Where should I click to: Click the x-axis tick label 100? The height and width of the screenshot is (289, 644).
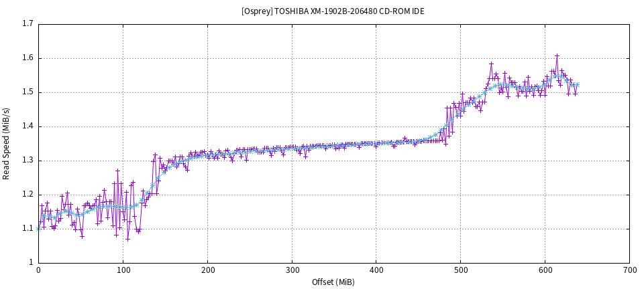pos(123,270)
